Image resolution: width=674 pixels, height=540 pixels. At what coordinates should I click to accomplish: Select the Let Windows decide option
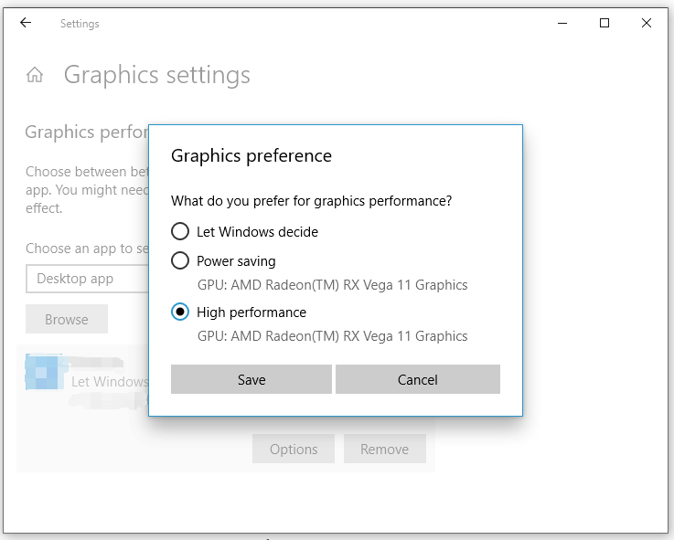click(181, 232)
